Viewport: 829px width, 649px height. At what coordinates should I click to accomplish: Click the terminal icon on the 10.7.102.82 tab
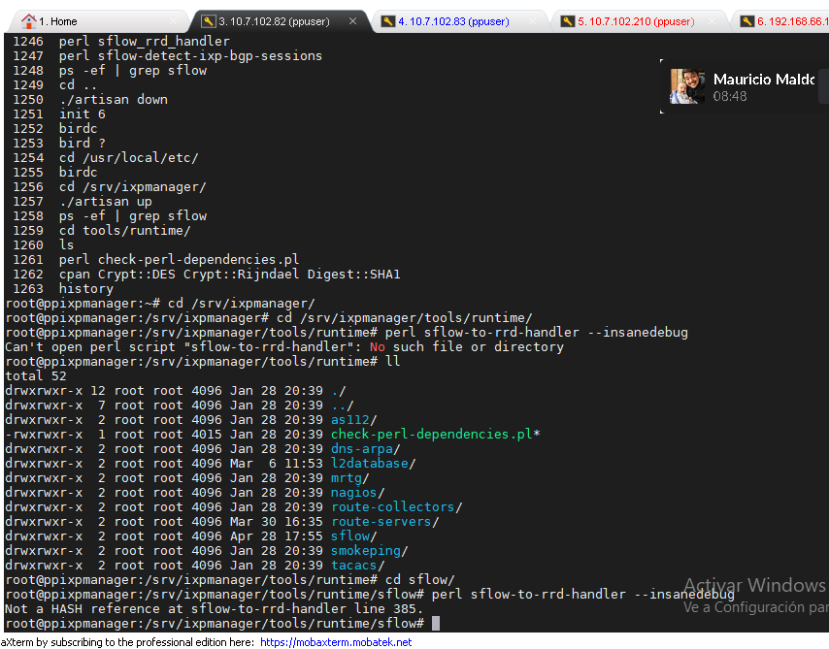[x=208, y=21]
